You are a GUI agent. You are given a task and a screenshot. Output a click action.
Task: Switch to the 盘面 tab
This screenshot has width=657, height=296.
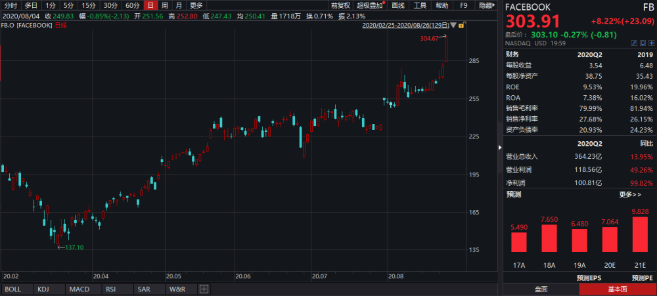(541, 289)
